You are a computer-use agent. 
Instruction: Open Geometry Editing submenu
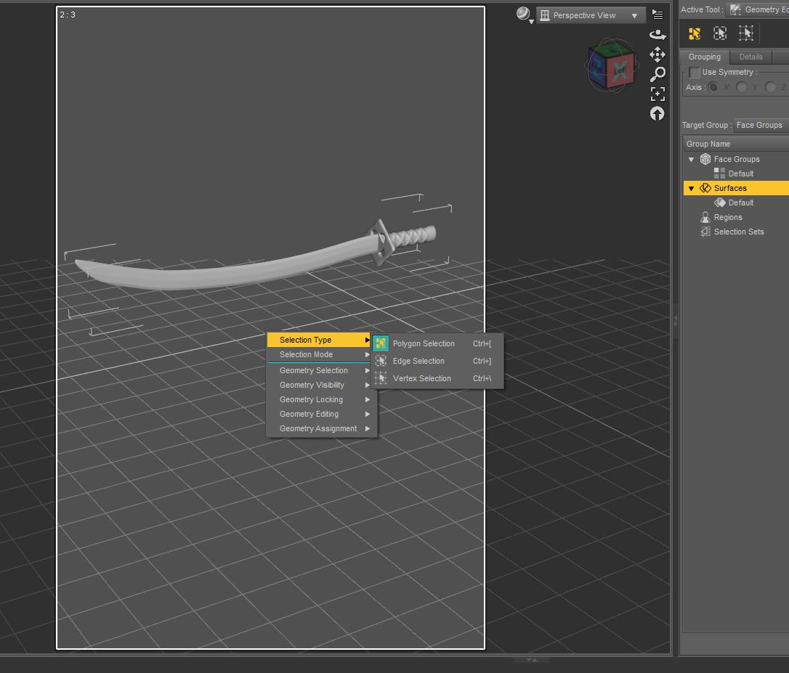[x=321, y=415]
